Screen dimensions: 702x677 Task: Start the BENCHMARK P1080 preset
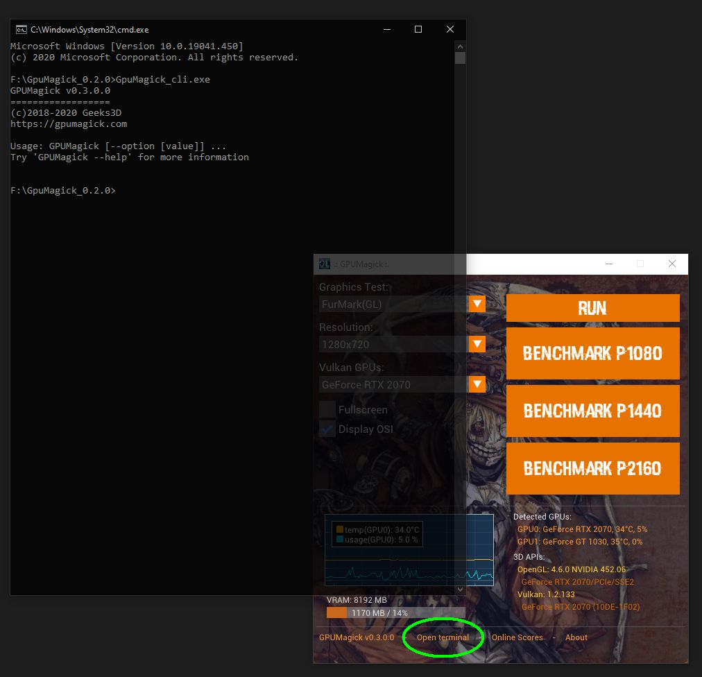[593, 353]
